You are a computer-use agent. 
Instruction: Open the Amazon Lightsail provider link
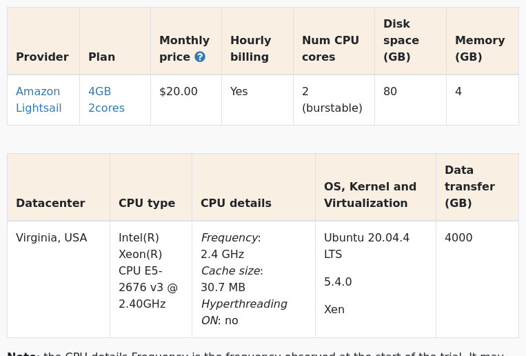click(x=39, y=100)
